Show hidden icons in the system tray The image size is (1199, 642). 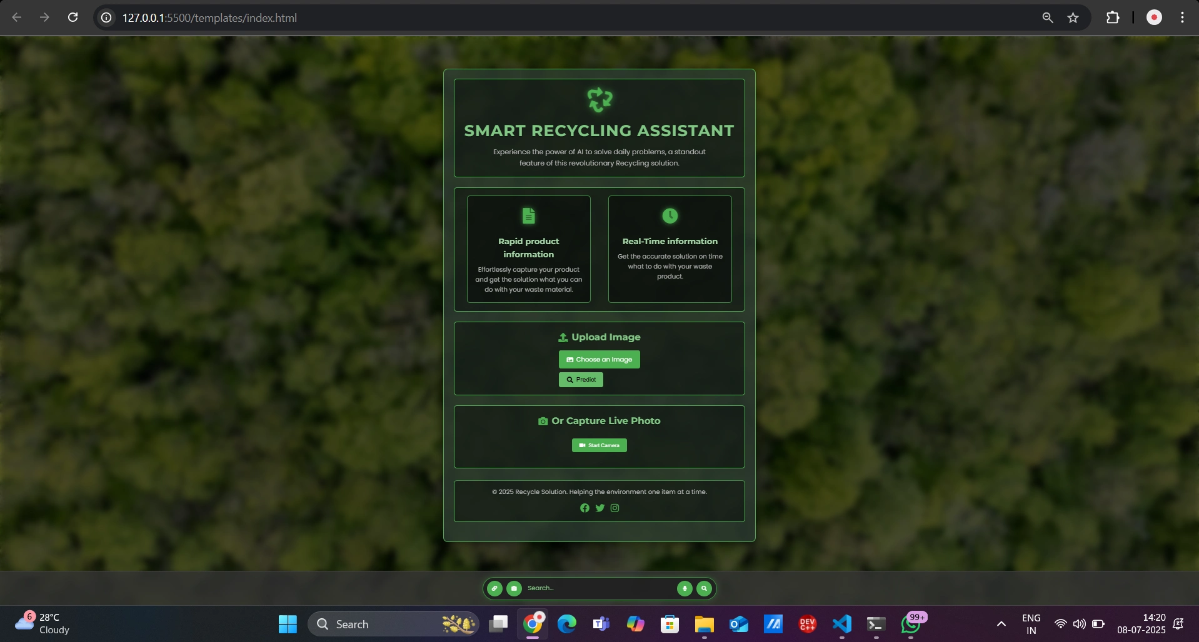pos(1001,624)
